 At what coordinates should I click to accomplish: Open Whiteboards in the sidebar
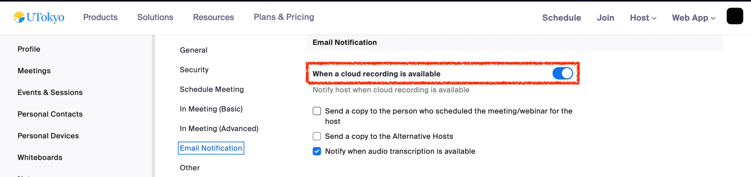(40, 157)
